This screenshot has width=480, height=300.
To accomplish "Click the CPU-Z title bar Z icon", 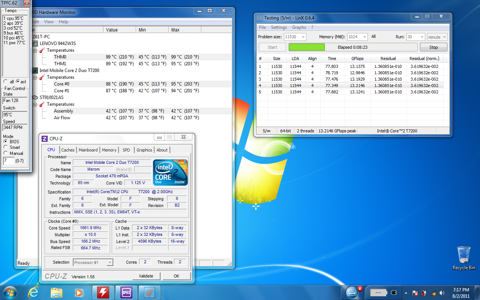I will tap(45, 139).
